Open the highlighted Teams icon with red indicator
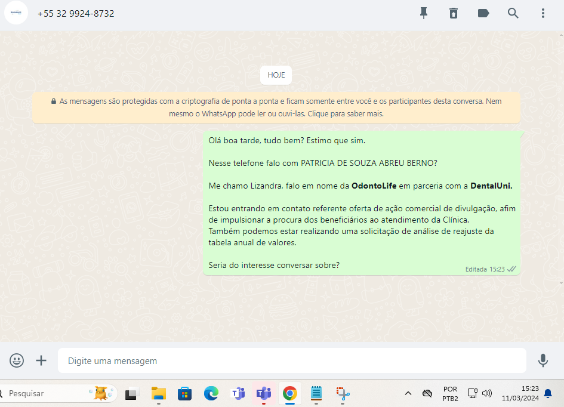 264,393
